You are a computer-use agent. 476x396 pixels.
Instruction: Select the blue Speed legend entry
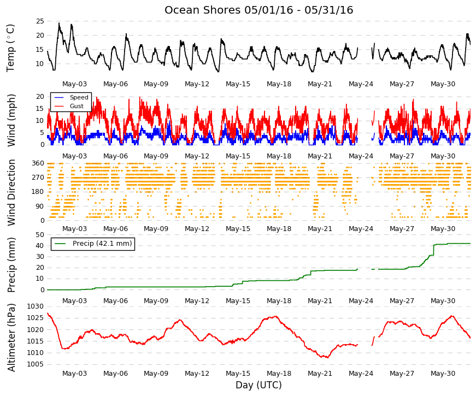[x=71, y=97]
